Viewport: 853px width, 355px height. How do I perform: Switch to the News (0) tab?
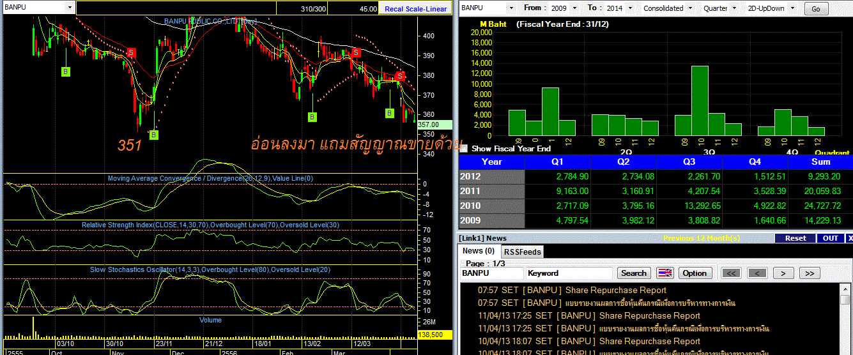point(479,251)
